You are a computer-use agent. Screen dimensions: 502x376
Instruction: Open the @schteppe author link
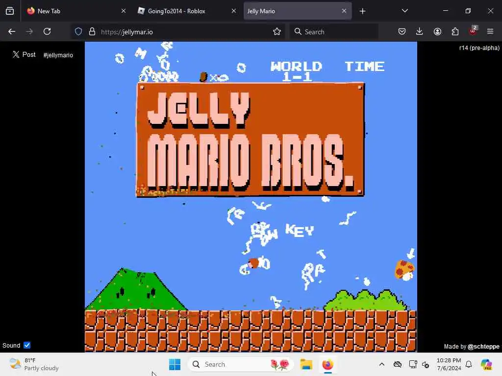(483, 347)
